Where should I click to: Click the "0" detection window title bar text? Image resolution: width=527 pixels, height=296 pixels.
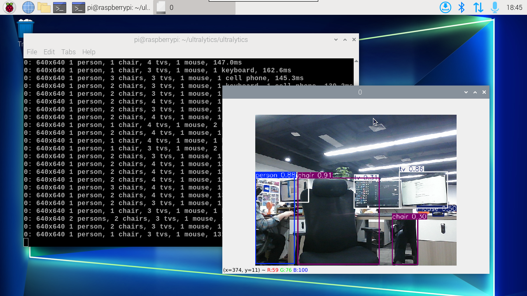point(360,92)
